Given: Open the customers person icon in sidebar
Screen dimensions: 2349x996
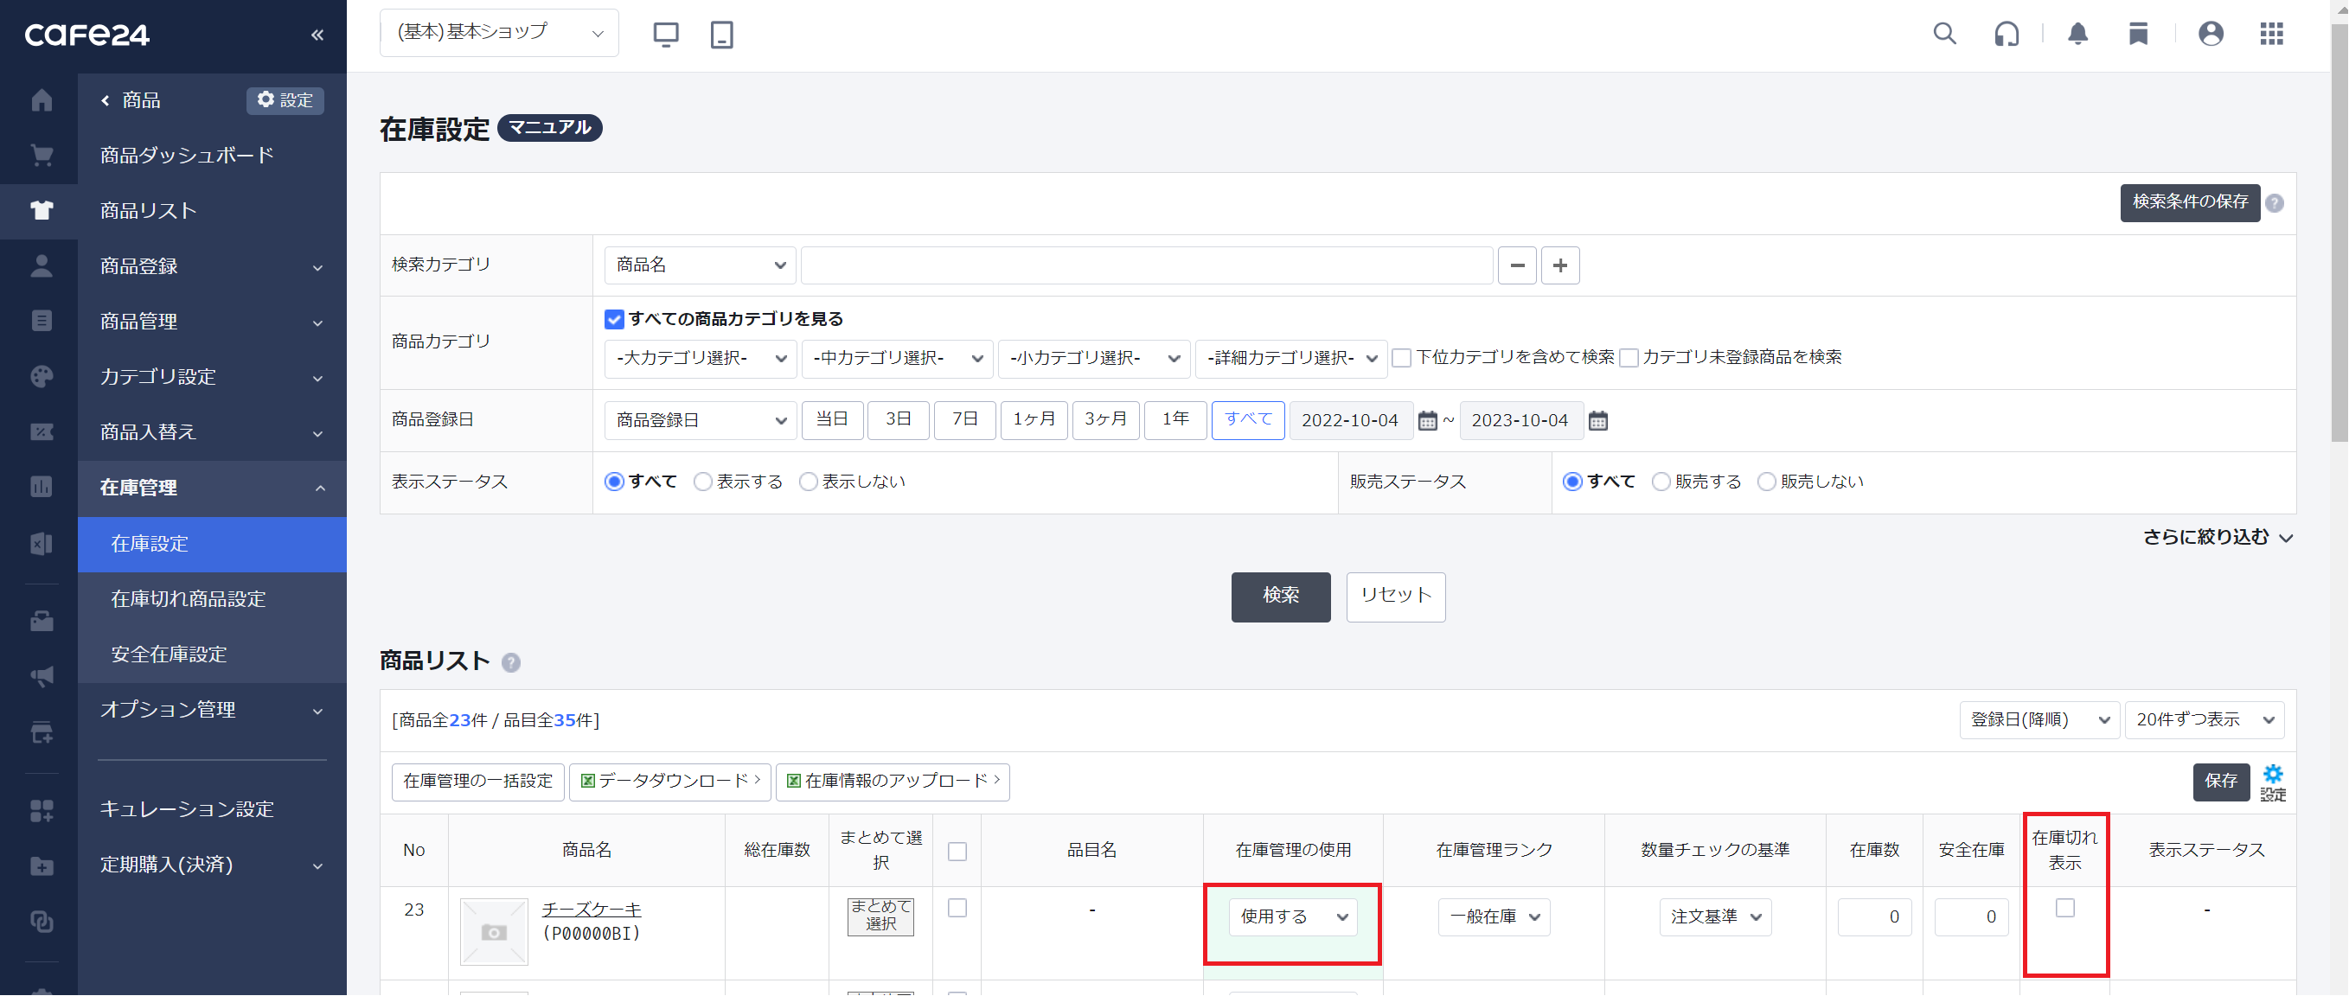Looking at the screenshot, I should coord(41,265).
